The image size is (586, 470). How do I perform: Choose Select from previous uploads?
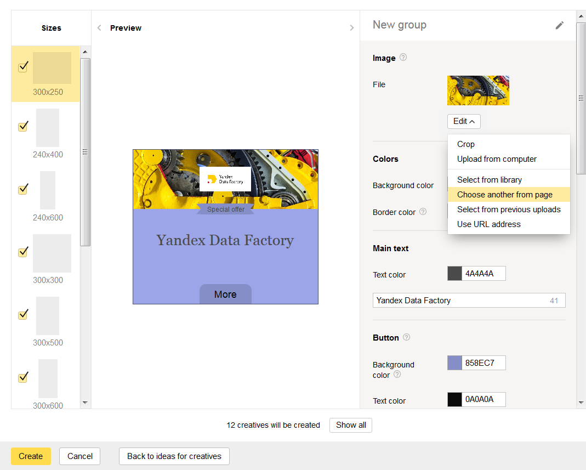point(509,209)
